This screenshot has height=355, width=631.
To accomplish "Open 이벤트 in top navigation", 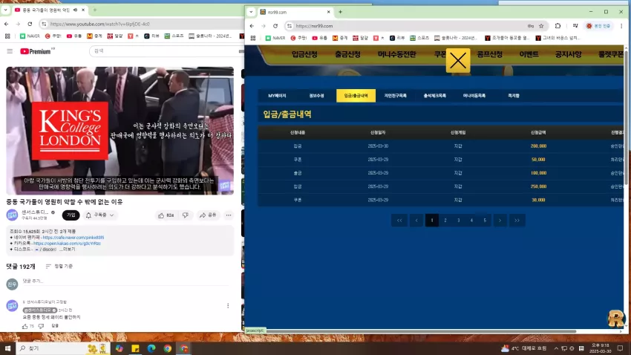I will pyautogui.click(x=529, y=54).
